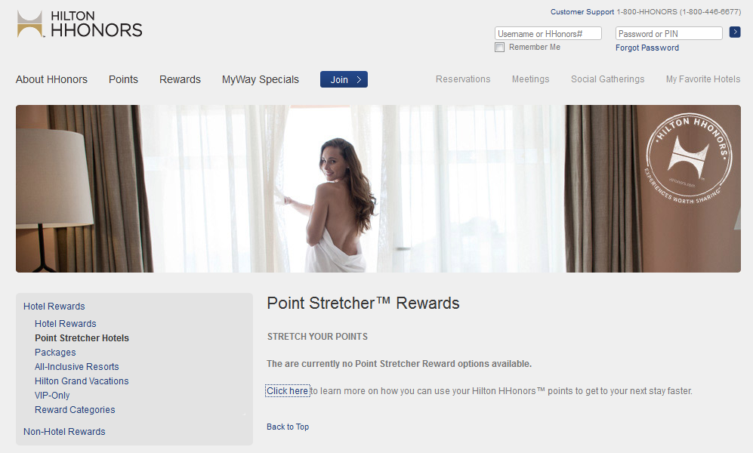Viewport: 753px width, 453px height.
Task: Expand Non-Hotel Rewards section in sidebar
Action: pos(64,432)
